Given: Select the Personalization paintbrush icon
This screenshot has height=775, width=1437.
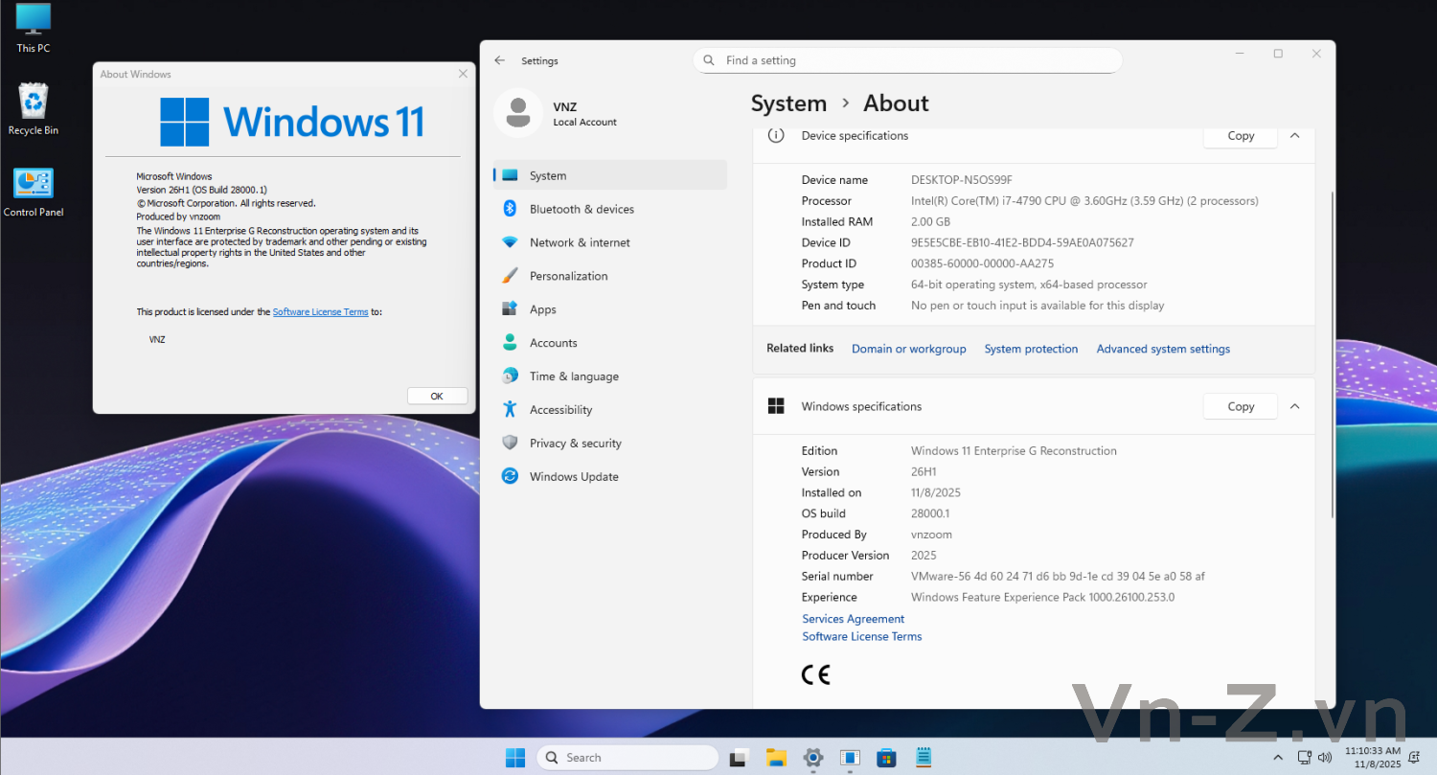Looking at the screenshot, I should (510, 276).
